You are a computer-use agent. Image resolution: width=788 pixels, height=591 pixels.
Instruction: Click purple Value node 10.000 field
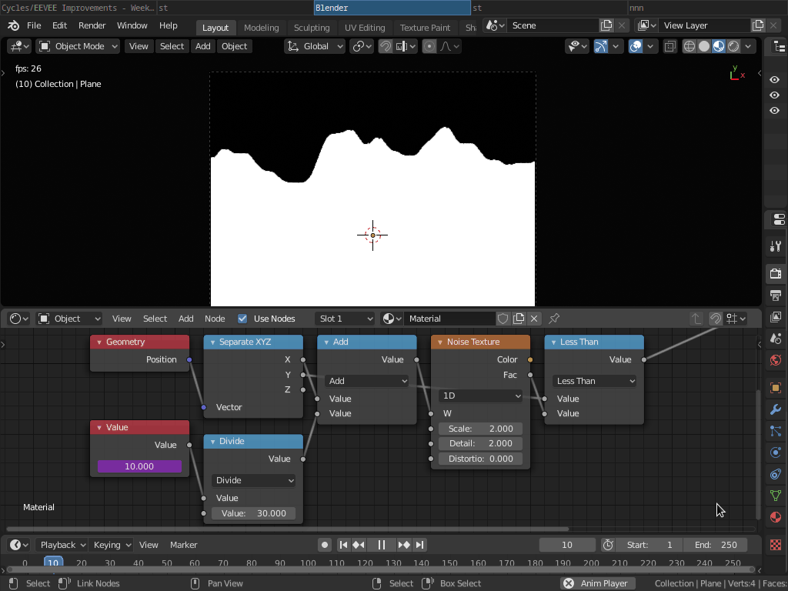pos(139,466)
